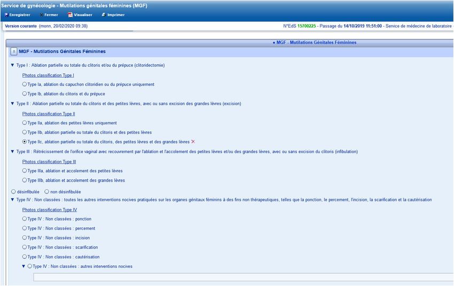Click the Enregistrer toolbar label
454x286 pixels.
click(20, 15)
